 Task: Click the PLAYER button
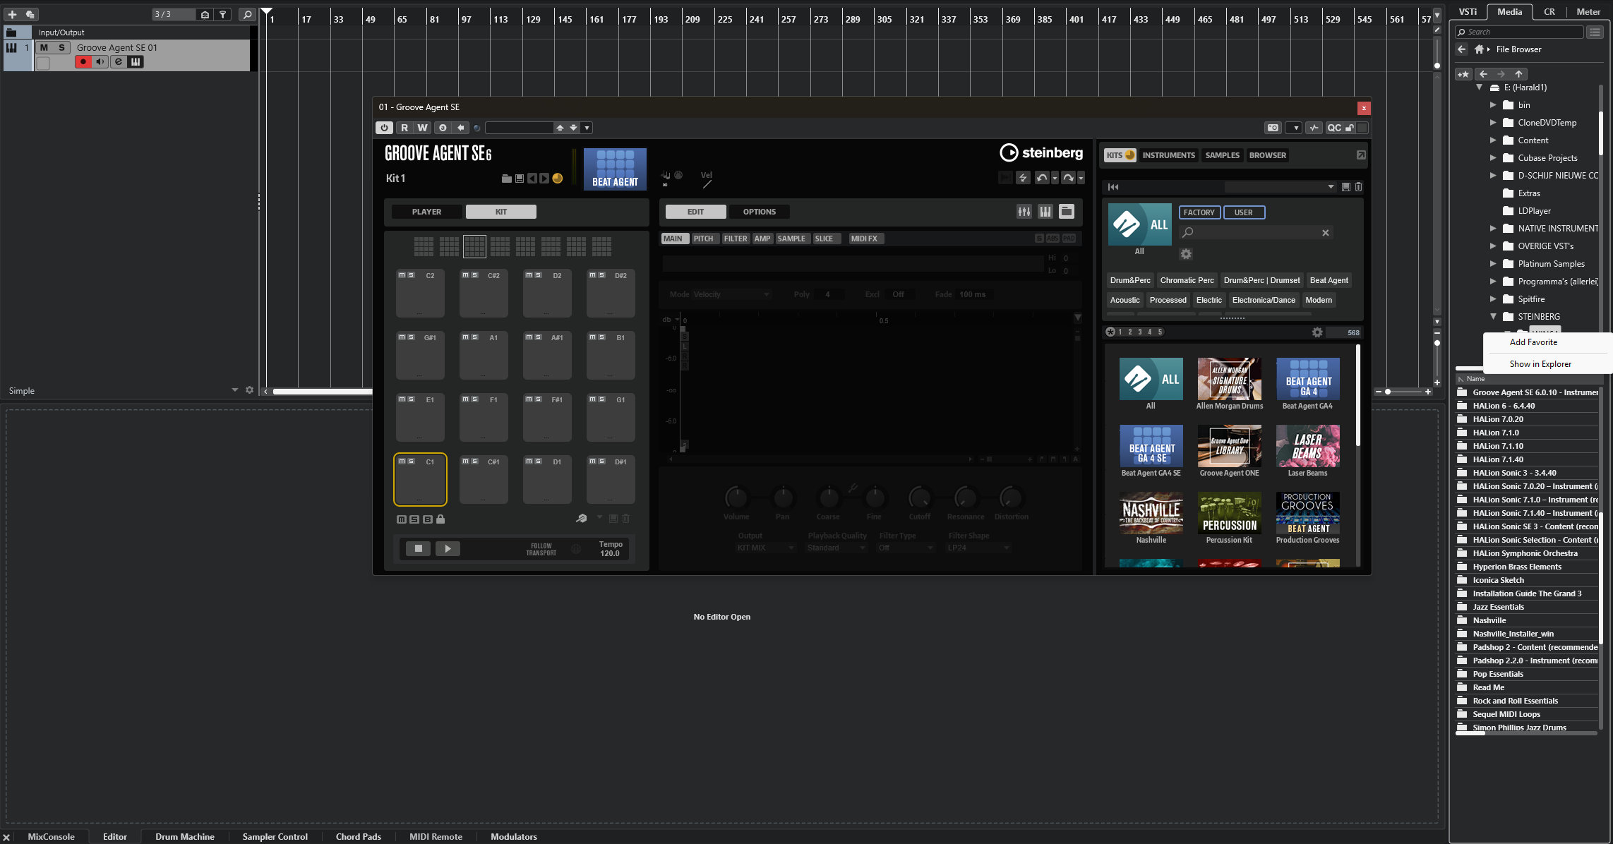point(426,212)
